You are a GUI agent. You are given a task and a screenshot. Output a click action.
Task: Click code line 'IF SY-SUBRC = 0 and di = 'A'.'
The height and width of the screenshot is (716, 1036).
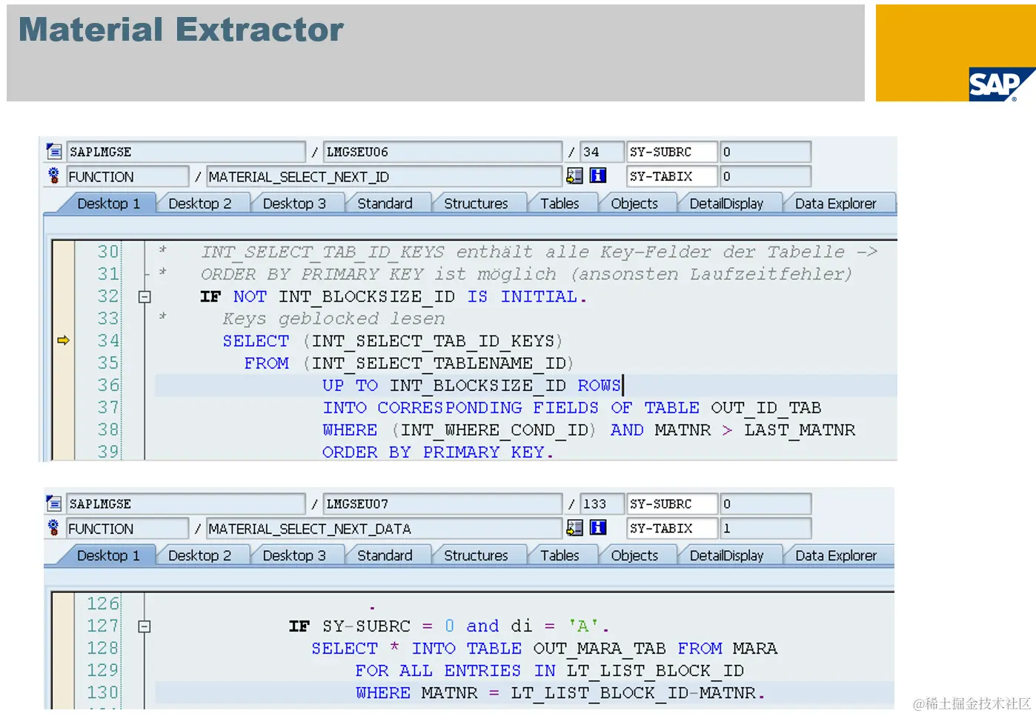point(449,626)
